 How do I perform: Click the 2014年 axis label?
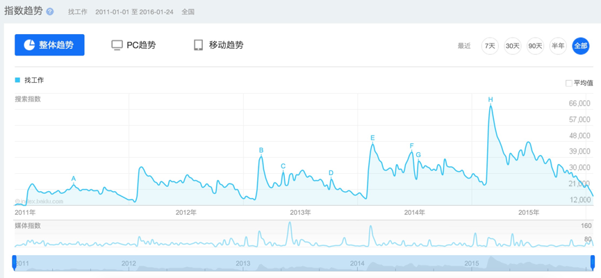pyautogui.click(x=414, y=212)
